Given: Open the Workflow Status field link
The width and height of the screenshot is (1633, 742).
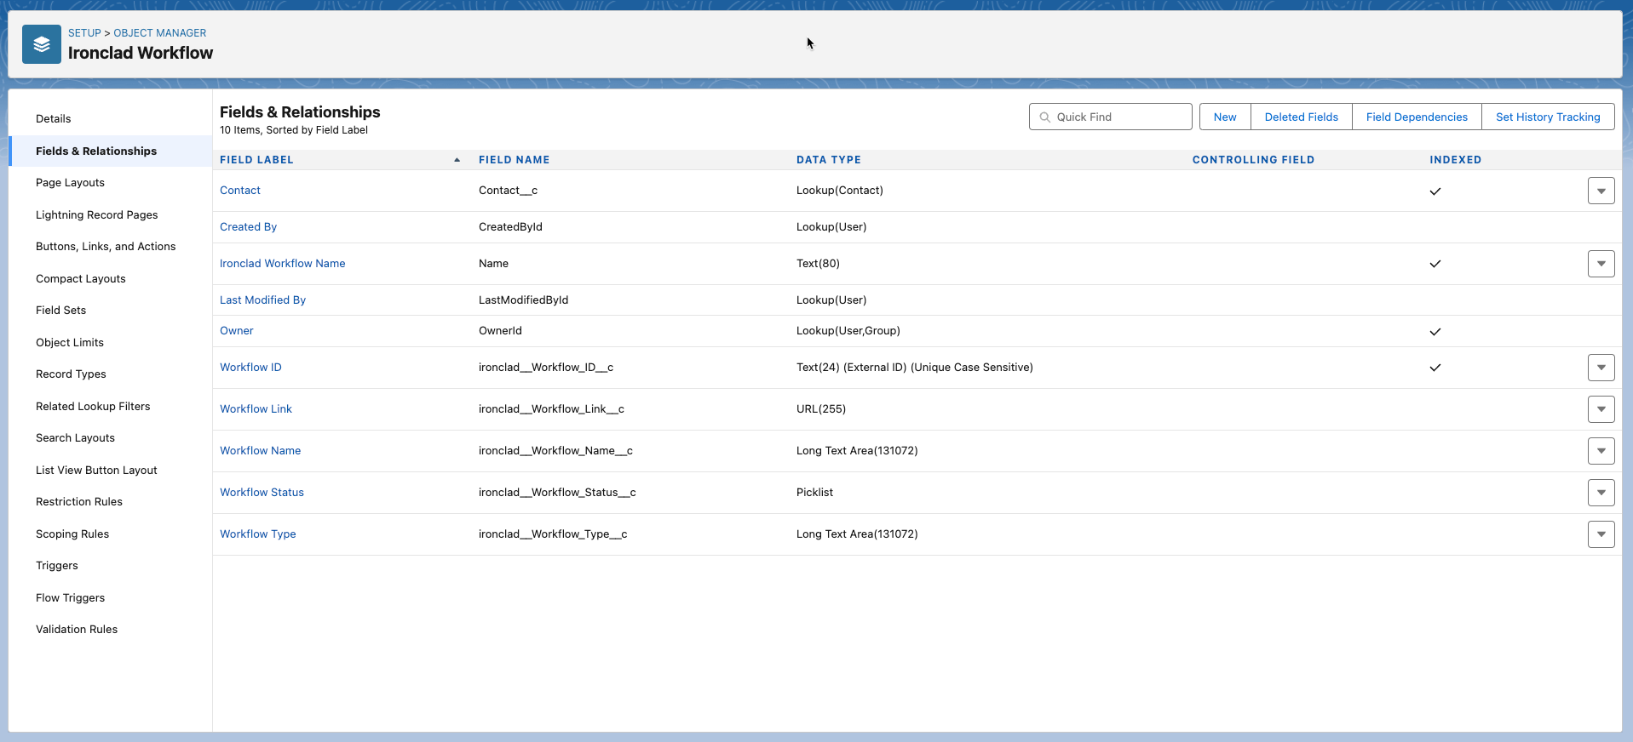Looking at the screenshot, I should pyautogui.click(x=262, y=493).
